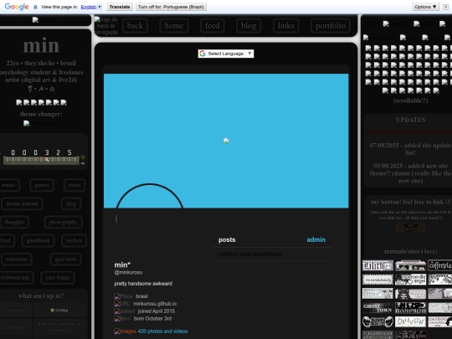
Task: Open the English language dropdown
Action: [91, 7]
